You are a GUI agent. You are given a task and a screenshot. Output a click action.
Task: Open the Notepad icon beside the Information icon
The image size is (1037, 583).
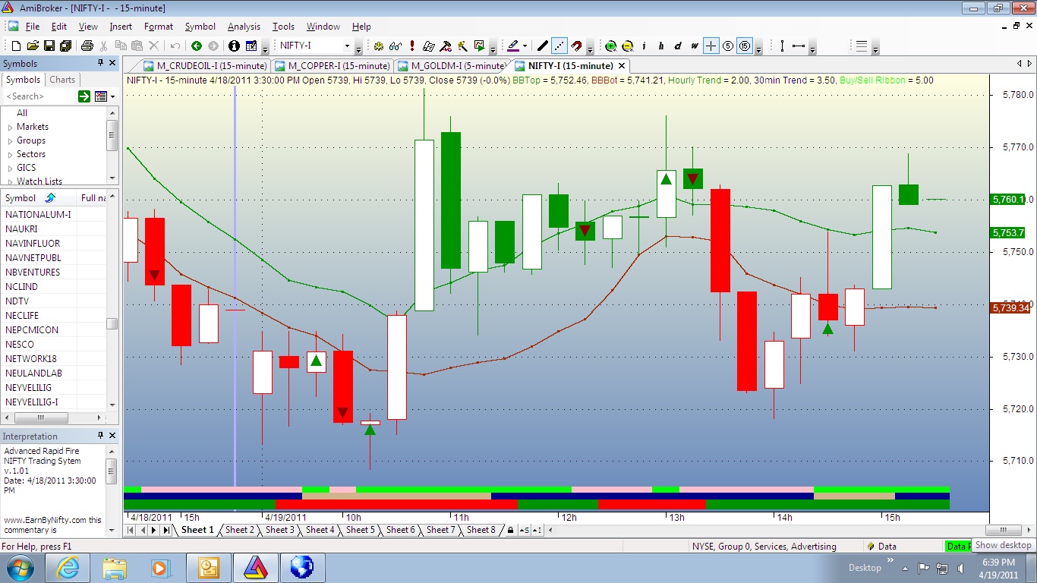click(x=251, y=46)
